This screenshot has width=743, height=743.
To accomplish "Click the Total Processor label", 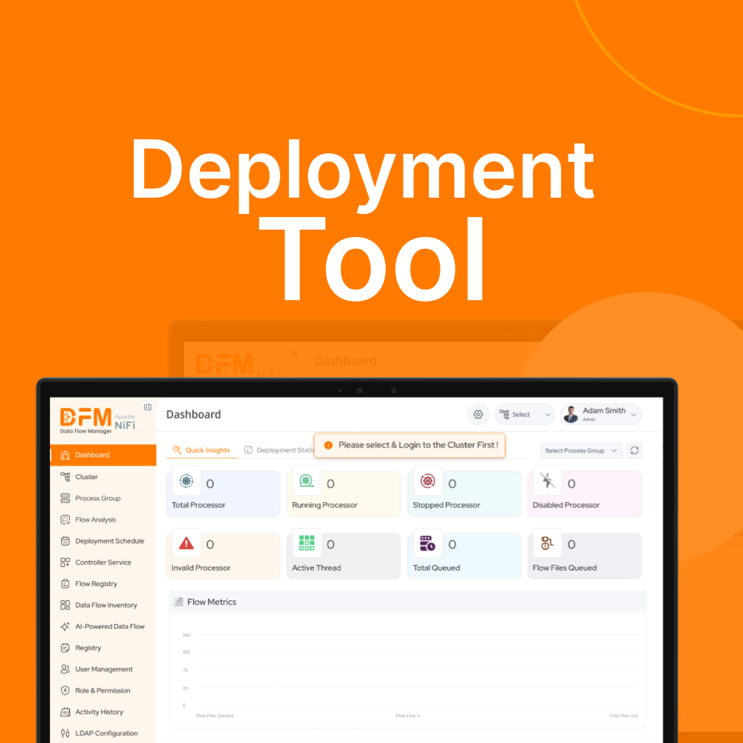I will pos(198,505).
